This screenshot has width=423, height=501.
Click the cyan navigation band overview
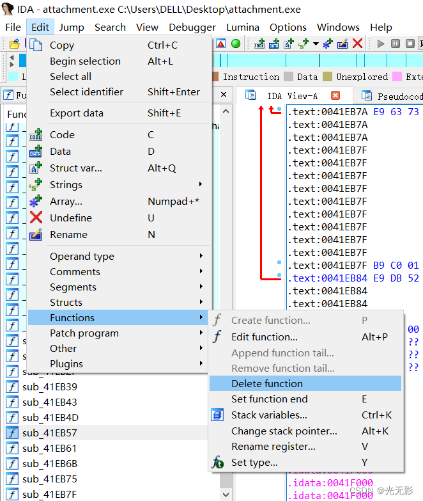[318, 60]
